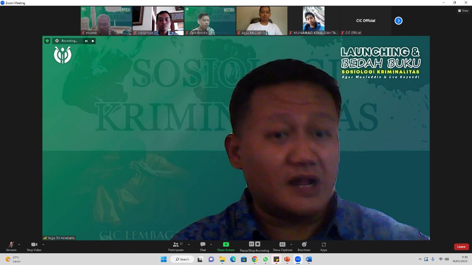Stop recording via top-left indicator
This screenshot has height=265, width=472.
[93, 41]
